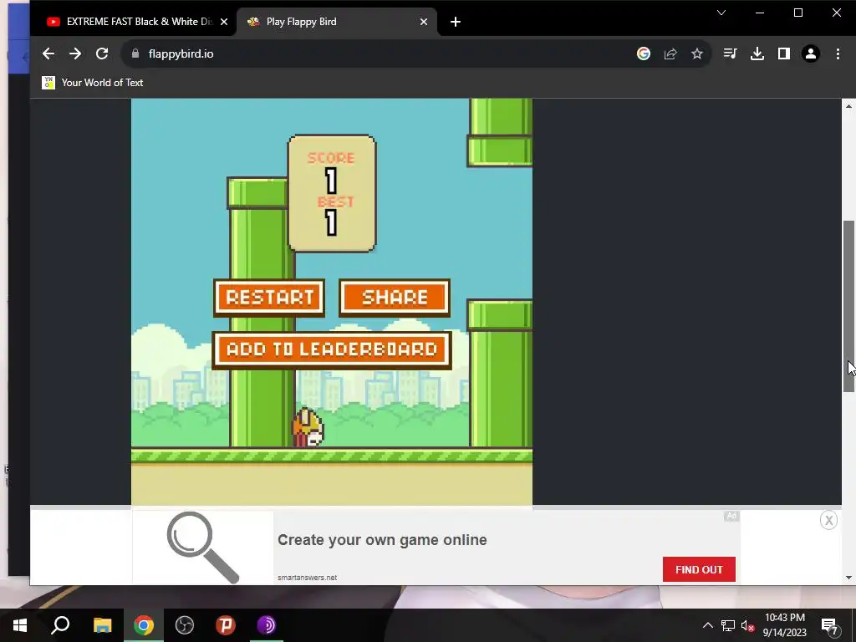Reload the flappybird.io page
The height and width of the screenshot is (642, 856).
coord(102,53)
